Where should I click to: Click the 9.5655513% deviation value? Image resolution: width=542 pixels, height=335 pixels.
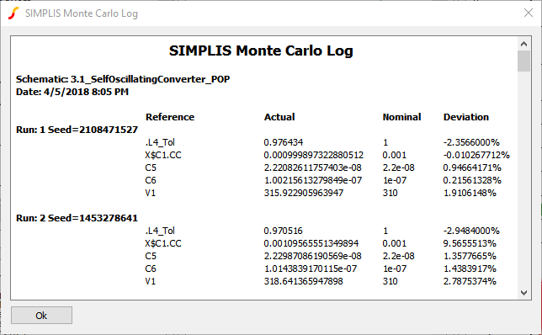[x=470, y=243]
